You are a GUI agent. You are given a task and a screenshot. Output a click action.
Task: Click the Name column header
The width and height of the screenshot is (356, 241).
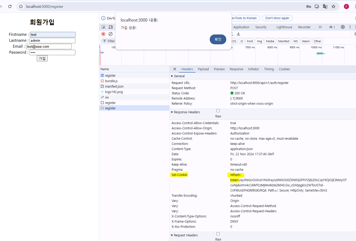[x=134, y=69]
